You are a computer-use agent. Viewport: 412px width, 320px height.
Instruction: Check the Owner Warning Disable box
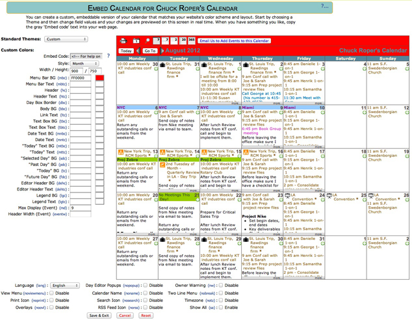pos(220,285)
